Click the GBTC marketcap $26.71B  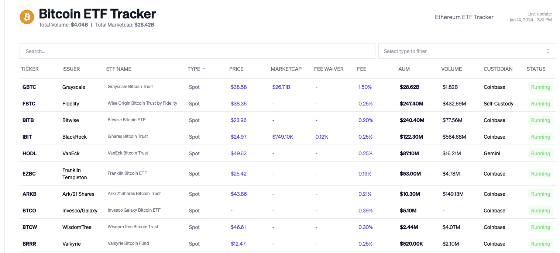tap(281, 87)
